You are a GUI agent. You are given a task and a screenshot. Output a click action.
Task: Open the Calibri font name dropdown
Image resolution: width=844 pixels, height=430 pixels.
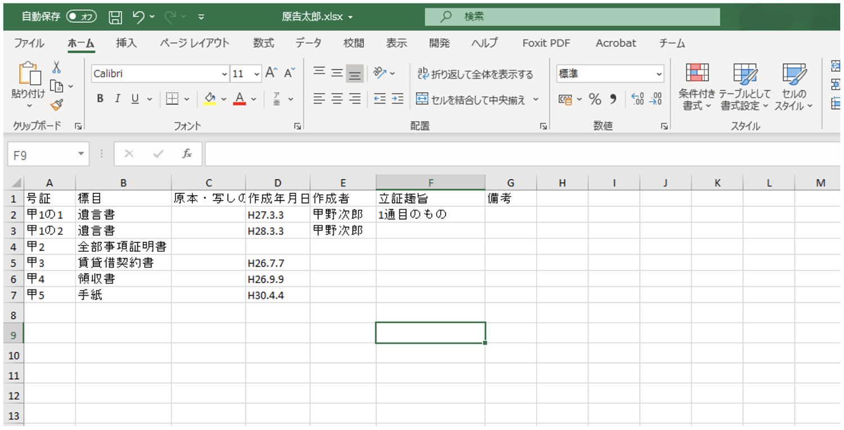tap(225, 74)
